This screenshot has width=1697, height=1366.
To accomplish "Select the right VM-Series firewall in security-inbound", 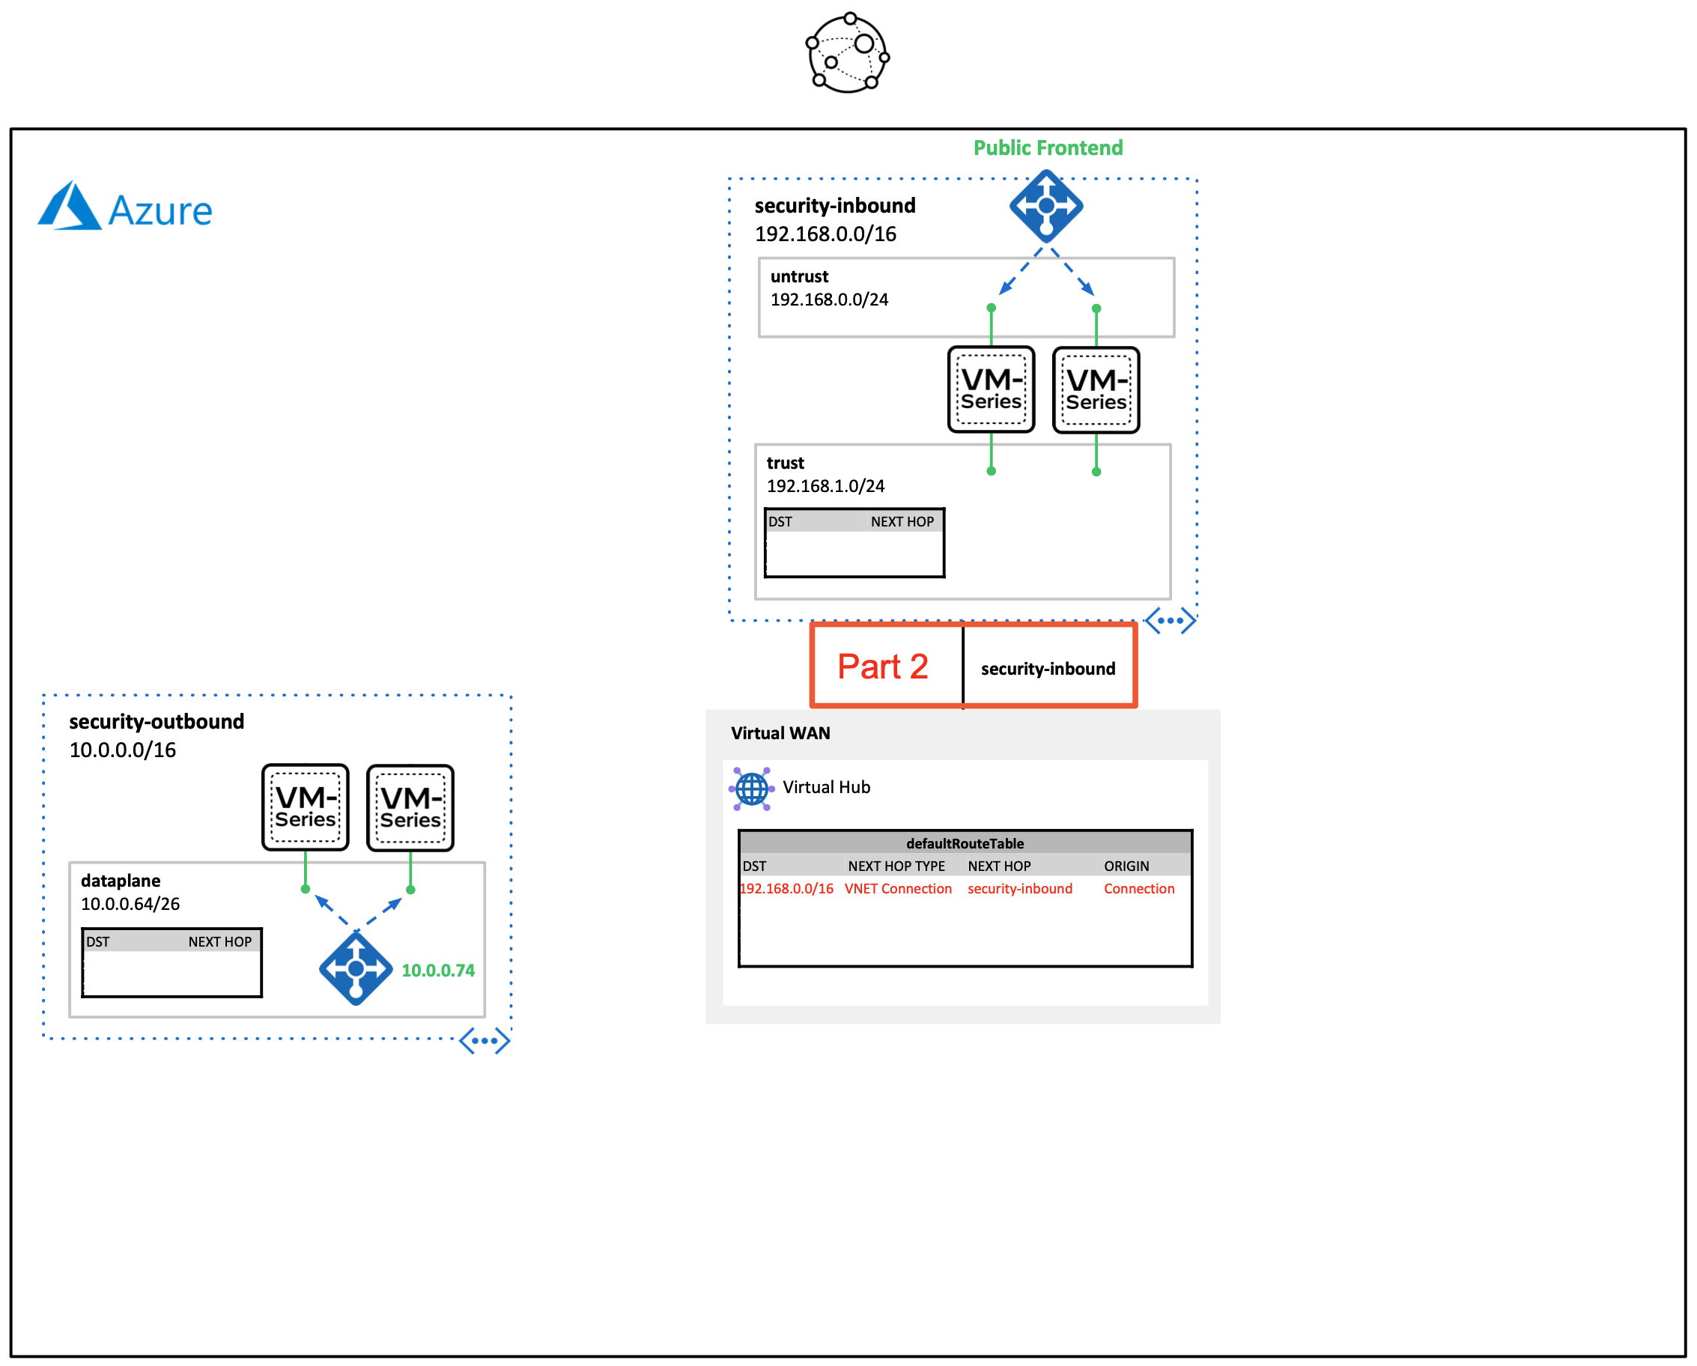I will [x=1096, y=390].
